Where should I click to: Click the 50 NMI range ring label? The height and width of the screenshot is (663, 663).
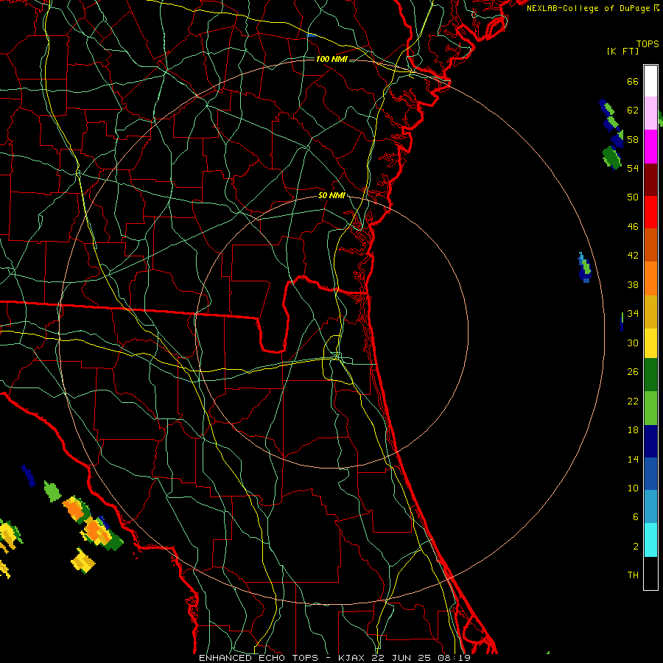331,195
